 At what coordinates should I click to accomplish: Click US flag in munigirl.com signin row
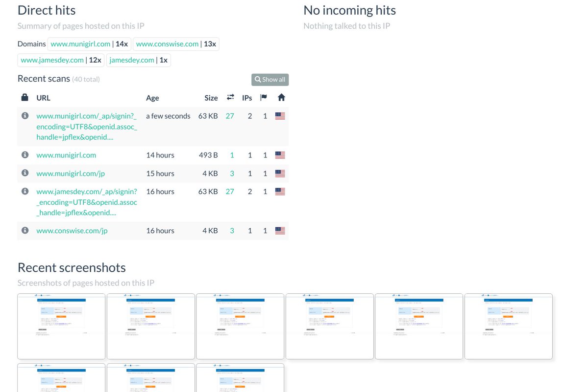pos(280,116)
